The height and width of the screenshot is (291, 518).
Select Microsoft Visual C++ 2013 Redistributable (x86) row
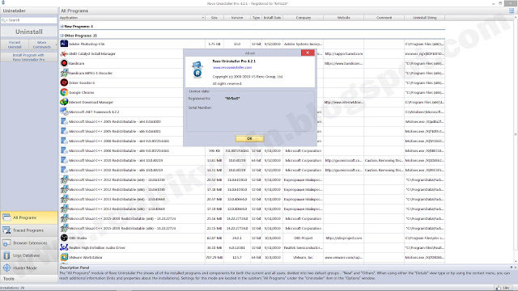coord(252,209)
